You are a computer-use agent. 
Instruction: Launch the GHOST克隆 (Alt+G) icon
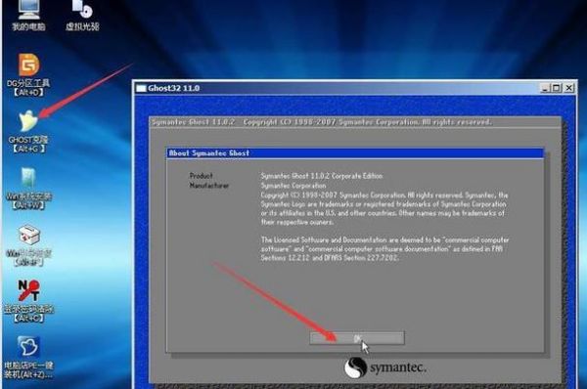click(28, 131)
